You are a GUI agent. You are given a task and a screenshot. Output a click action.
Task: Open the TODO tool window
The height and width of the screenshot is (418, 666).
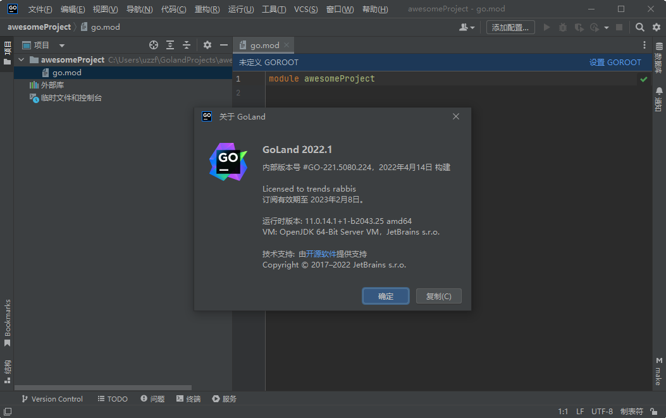[x=113, y=399]
